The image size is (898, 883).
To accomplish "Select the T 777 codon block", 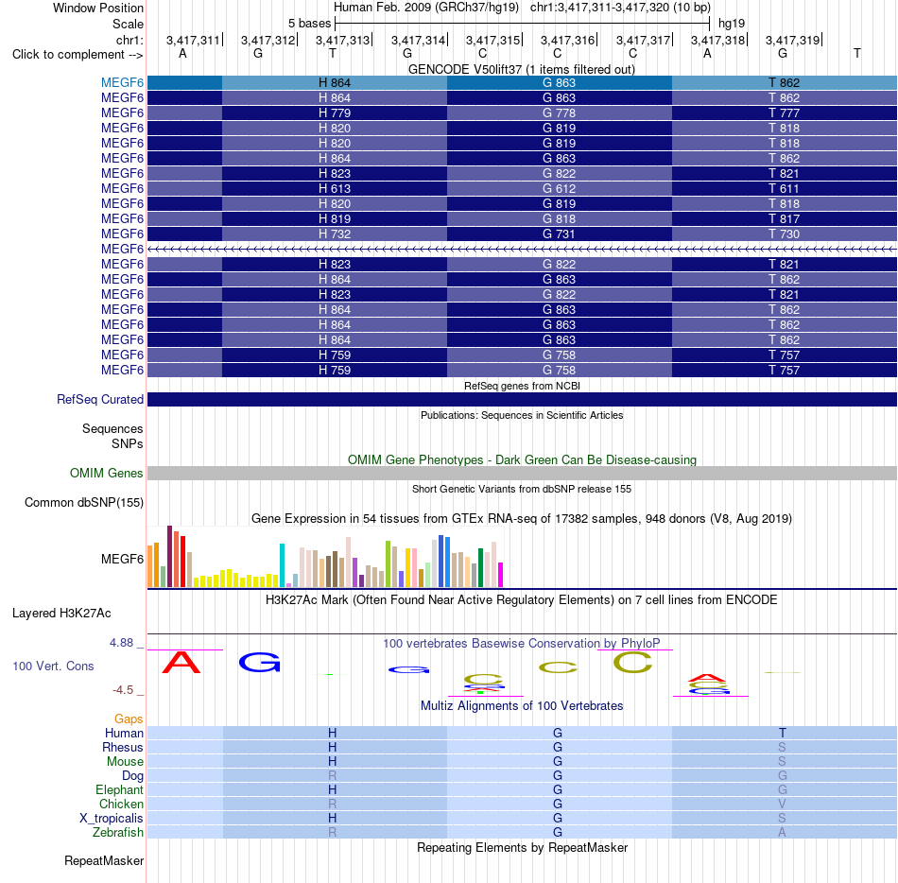I will [784, 113].
